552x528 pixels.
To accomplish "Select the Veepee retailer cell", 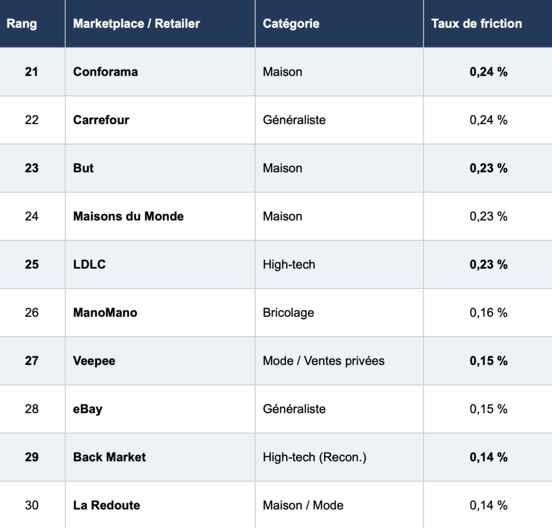I will (94, 361).
